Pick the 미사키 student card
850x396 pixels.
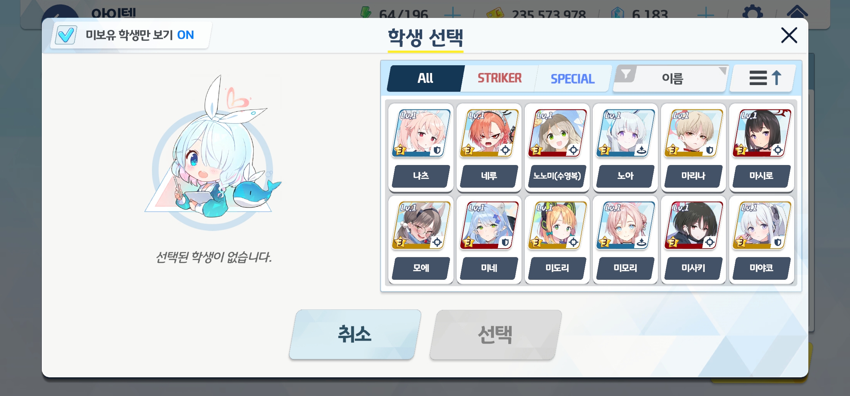pos(693,240)
